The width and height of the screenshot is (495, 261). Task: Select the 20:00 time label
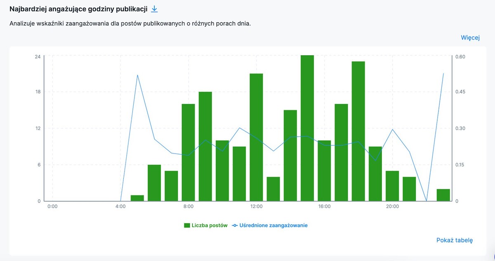tap(392, 207)
